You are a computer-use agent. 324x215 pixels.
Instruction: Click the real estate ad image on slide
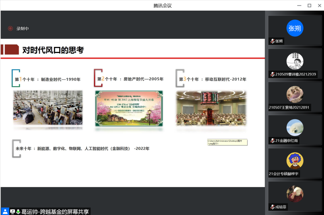pyautogui.click(x=129, y=108)
